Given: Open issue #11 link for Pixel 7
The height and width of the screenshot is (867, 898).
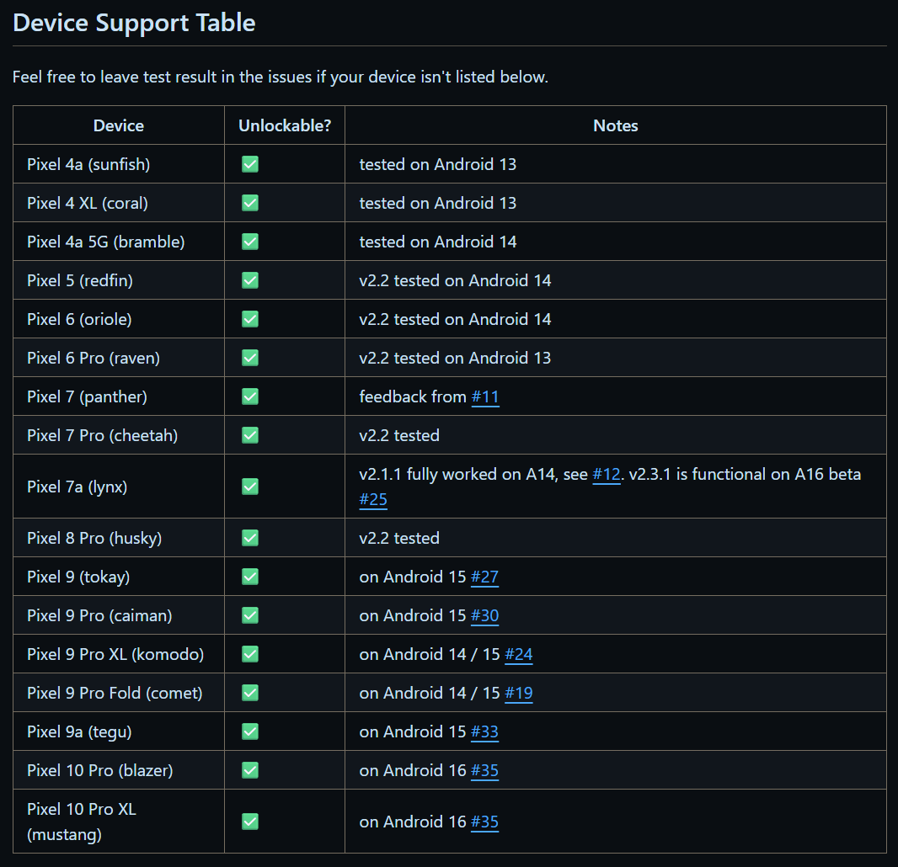Looking at the screenshot, I should pyautogui.click(x=485, y=396).
